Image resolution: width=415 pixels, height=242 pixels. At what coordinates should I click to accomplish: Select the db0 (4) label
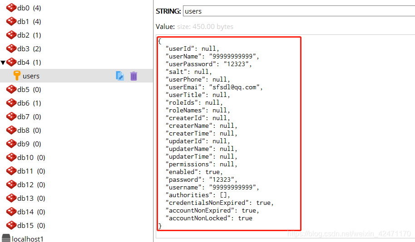[x=29, y=8]
